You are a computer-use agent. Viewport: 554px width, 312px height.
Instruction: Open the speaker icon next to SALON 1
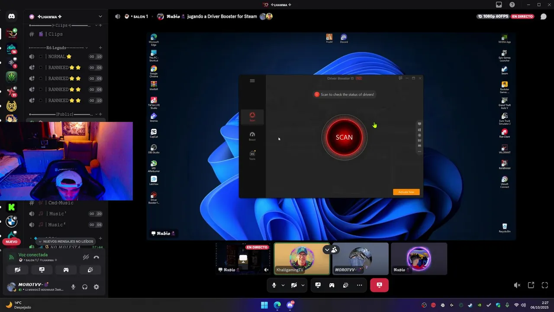click(x=118, y=16)
